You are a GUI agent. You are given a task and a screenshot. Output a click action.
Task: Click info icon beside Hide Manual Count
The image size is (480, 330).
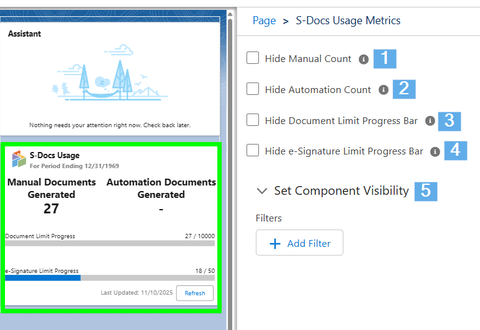[x=364, y=59]
